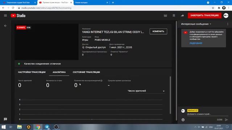232x130 pixels.
Task: Click the Число зрителей metric value
Action: click(20, 85)
